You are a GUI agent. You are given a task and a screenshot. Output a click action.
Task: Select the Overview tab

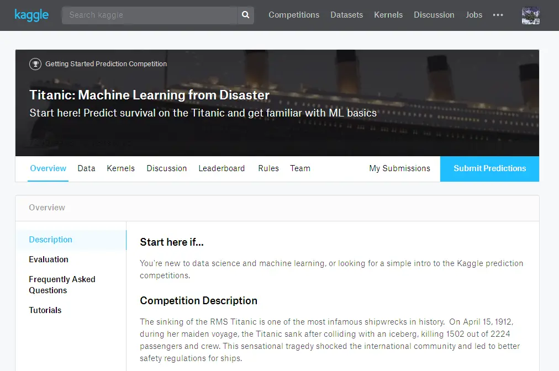coord(48,168)
